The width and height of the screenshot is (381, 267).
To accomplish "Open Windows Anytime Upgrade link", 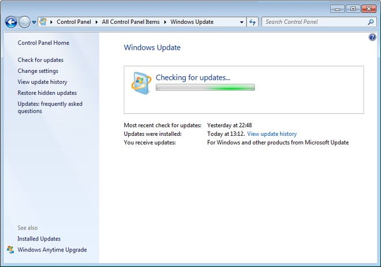I will coord(52,250).
